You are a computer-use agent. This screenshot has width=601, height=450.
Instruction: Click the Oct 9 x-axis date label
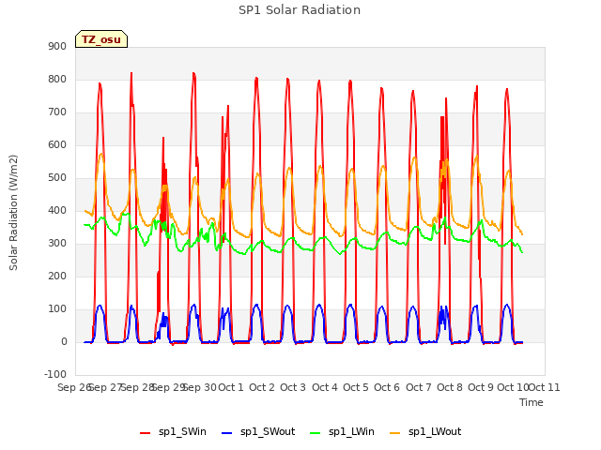(481, 387)
